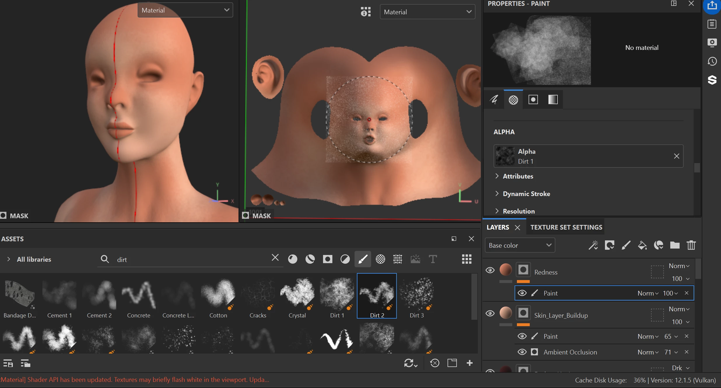This screenshot has width=721, height=388.
Task: Select the Layers tab
Action: (498, 227)
